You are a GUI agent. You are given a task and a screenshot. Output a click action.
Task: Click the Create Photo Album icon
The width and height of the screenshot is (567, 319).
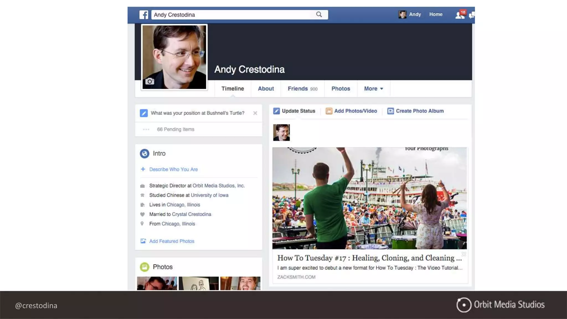click(x=390, y=111)
